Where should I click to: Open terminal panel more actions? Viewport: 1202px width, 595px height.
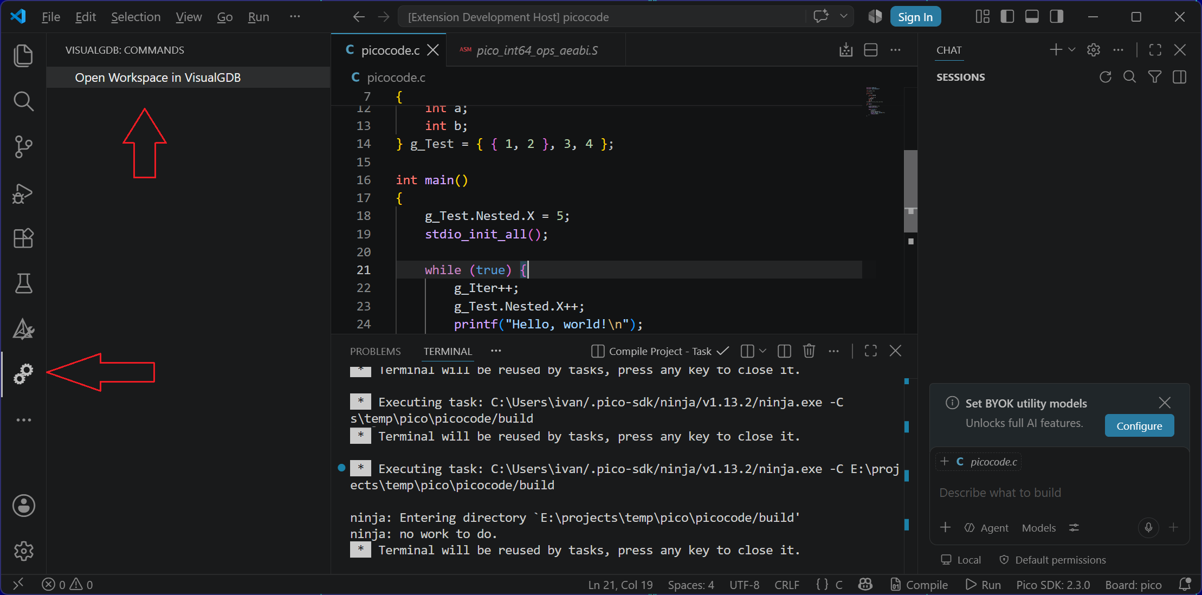833,351
